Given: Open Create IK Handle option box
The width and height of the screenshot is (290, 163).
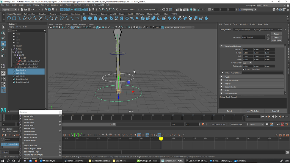Looking at the screenshot, I should pyautogui.click(x=60, y=146).
